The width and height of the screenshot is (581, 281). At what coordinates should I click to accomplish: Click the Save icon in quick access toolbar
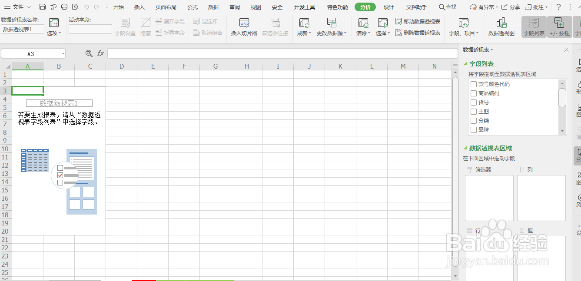click(42, 7)
